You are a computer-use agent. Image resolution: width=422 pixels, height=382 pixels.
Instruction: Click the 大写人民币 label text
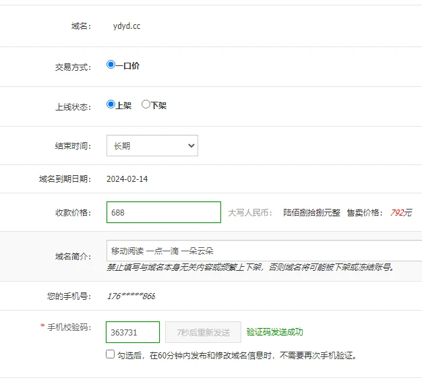249,212
